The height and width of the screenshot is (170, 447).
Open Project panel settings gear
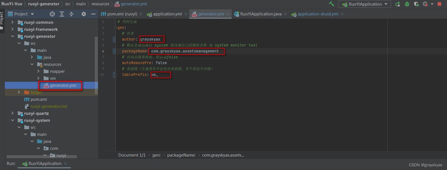(83, 14)
